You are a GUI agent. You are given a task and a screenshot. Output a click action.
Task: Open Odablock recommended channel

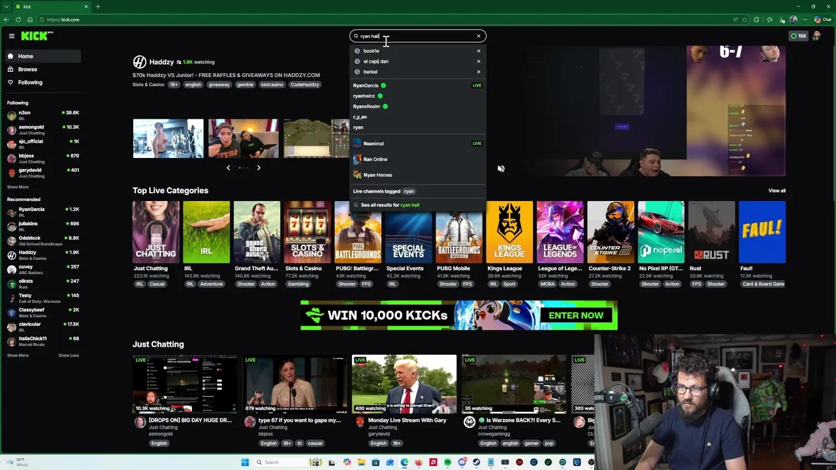(42, 241)
